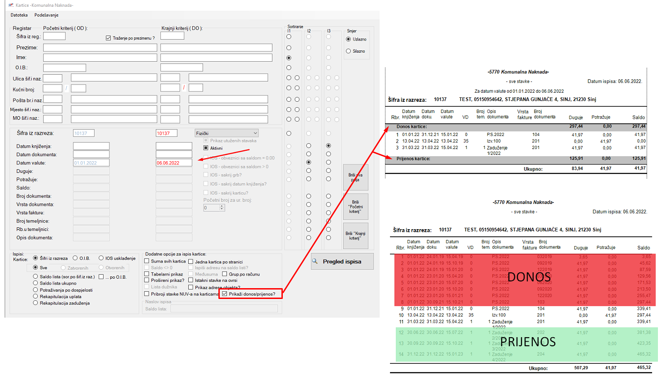Enable 'Suma svih kartica' checkbox
The height and width of the screenshot is (380, 666).
pyautogui.click(x=147, y=261)
